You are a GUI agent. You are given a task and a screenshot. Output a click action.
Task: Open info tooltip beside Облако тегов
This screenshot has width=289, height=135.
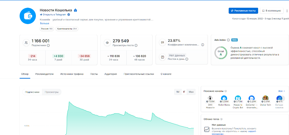(x=221, y=119)
